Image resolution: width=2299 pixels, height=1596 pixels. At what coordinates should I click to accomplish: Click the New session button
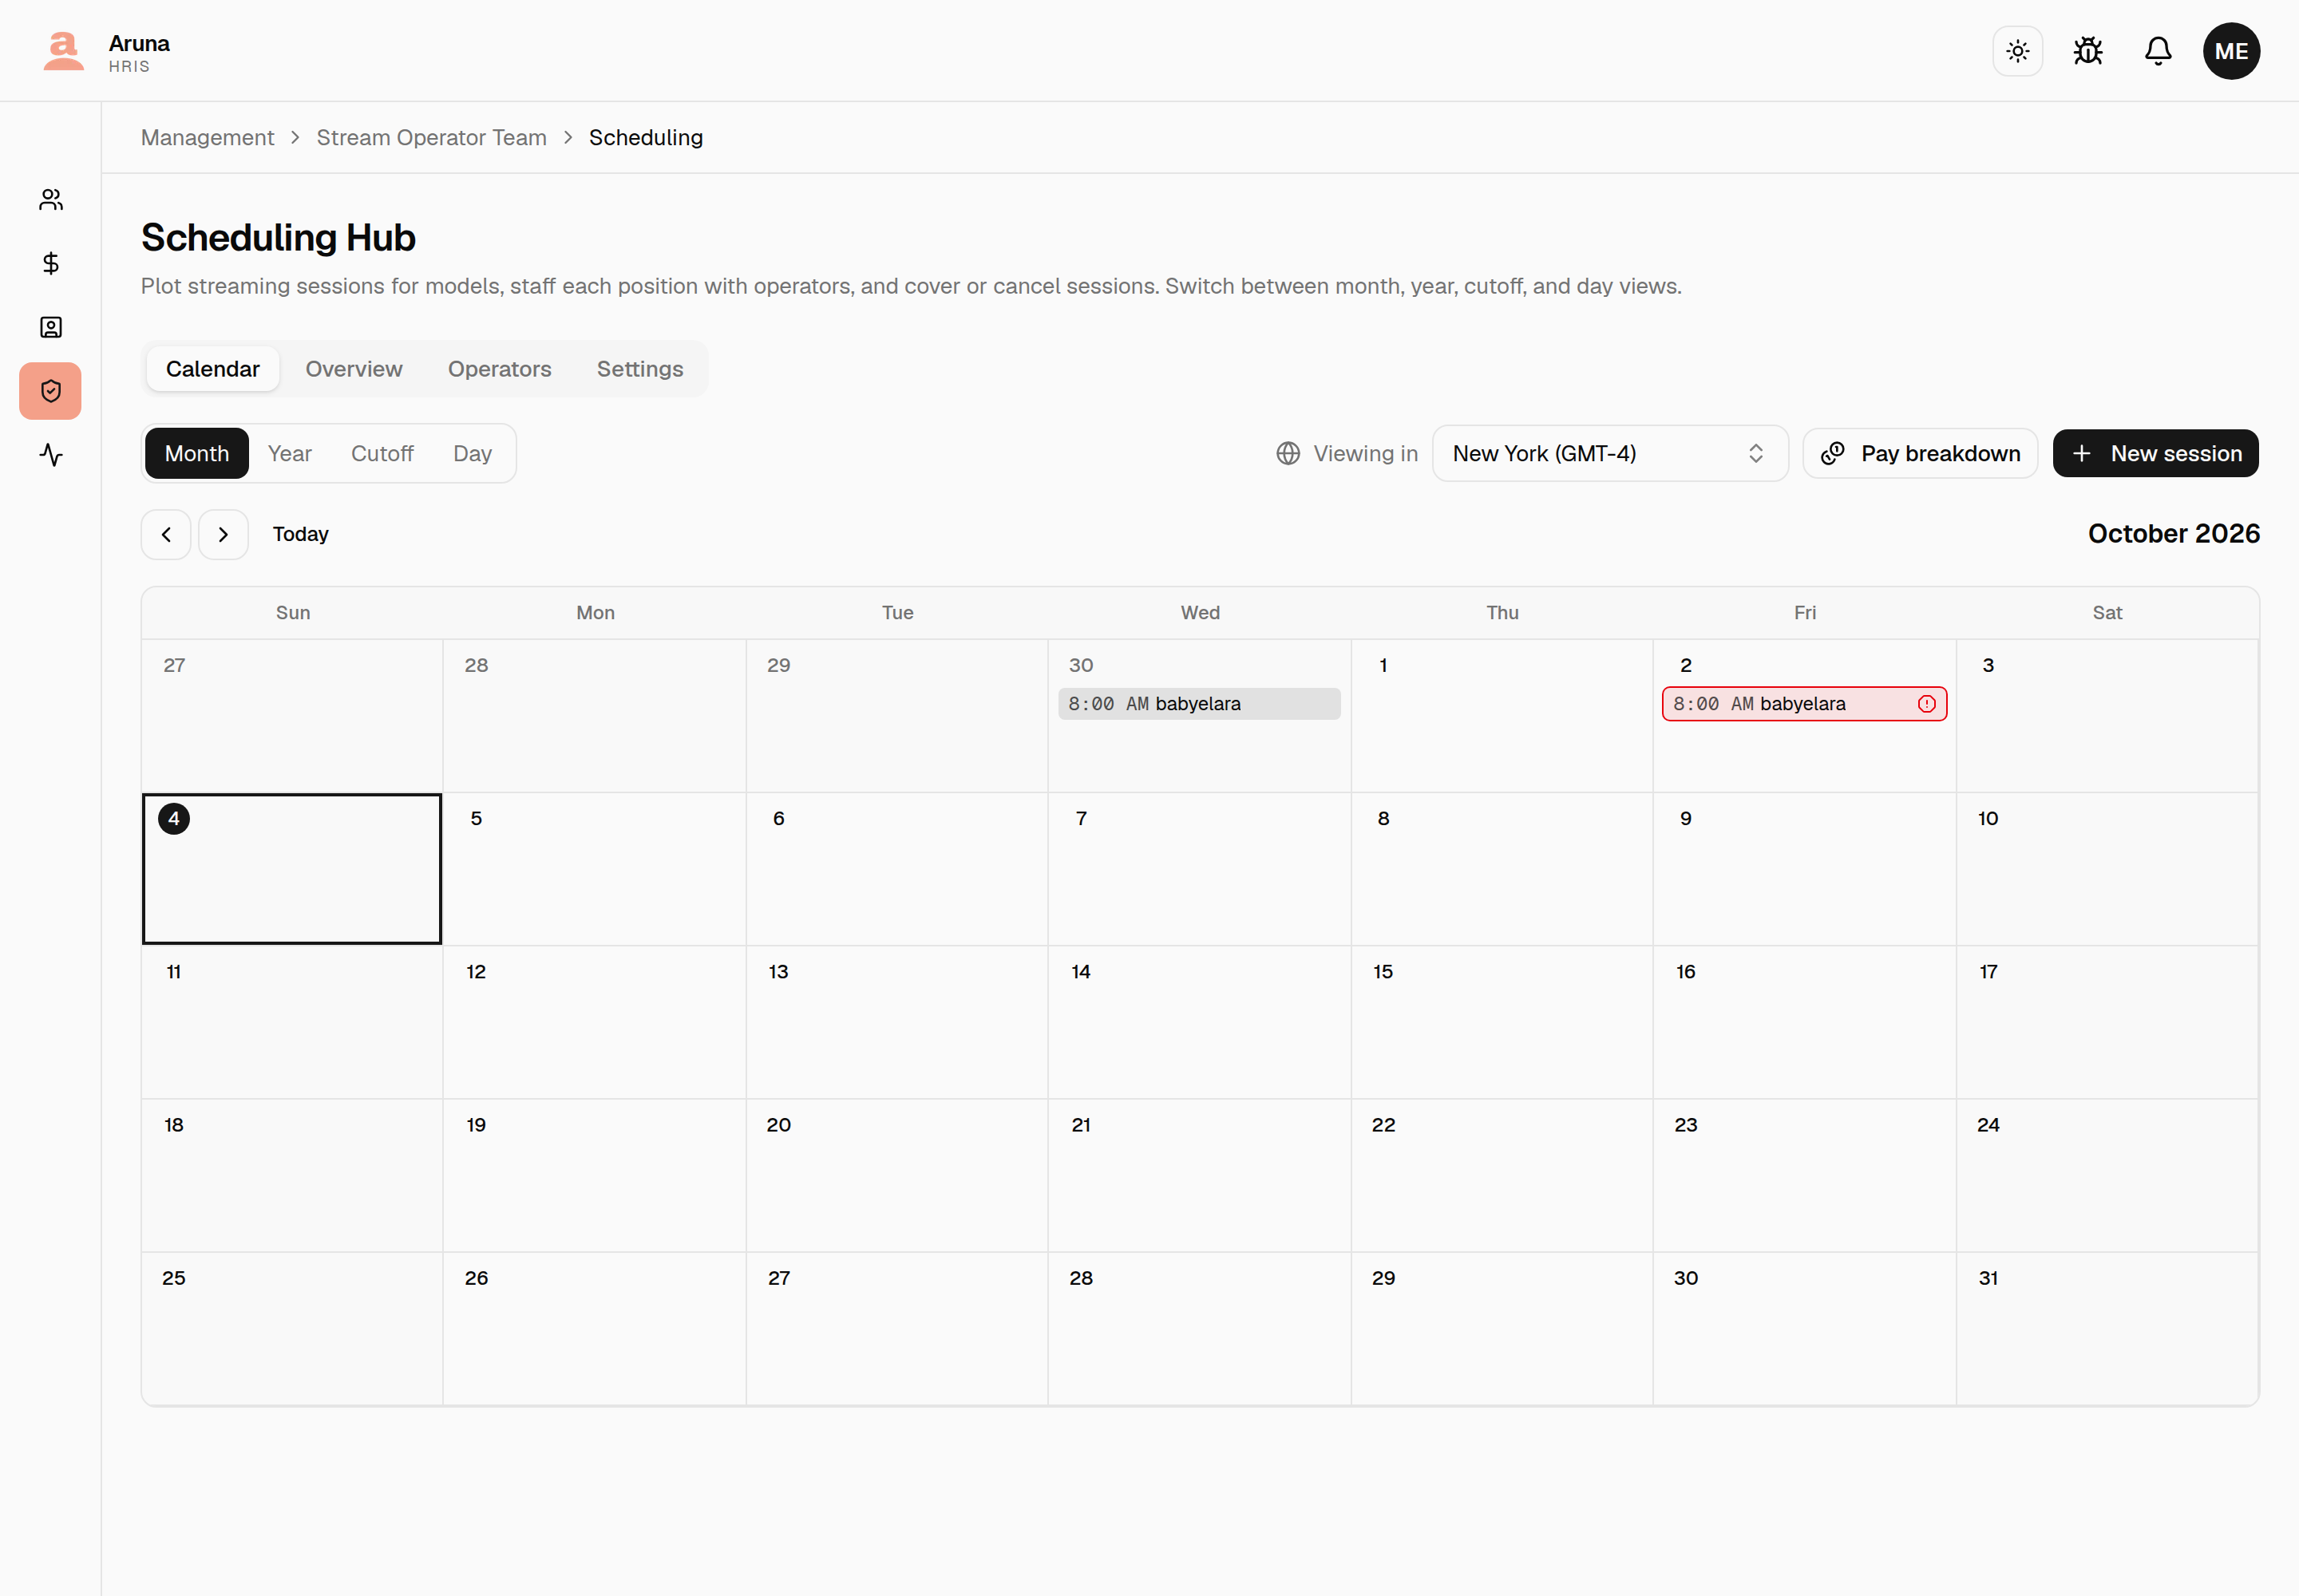pos(2155,454)
